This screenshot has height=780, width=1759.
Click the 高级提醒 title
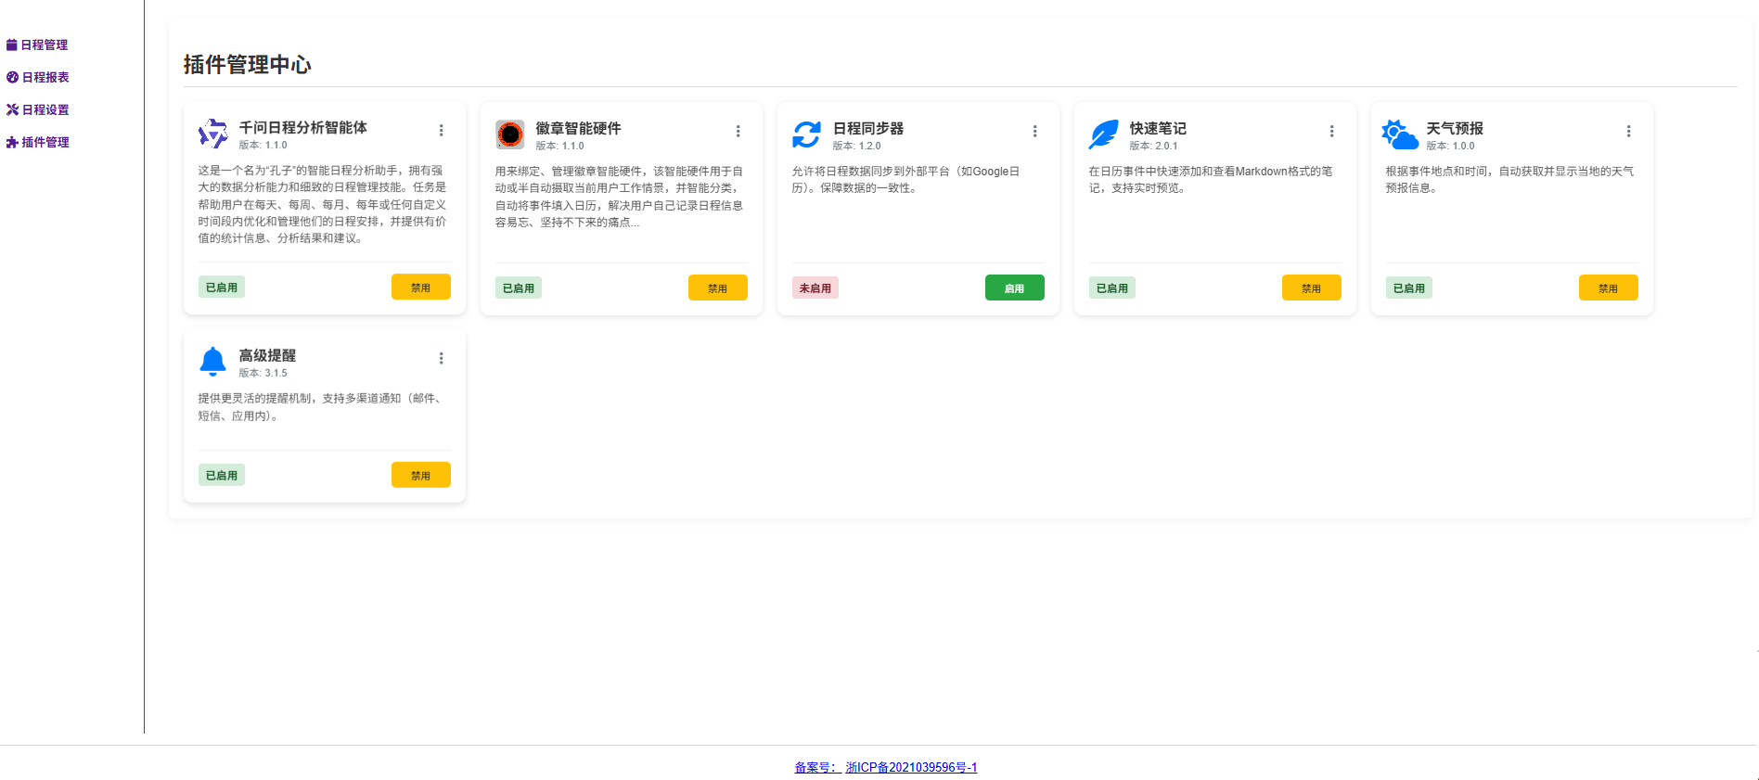tap(268, 355)
